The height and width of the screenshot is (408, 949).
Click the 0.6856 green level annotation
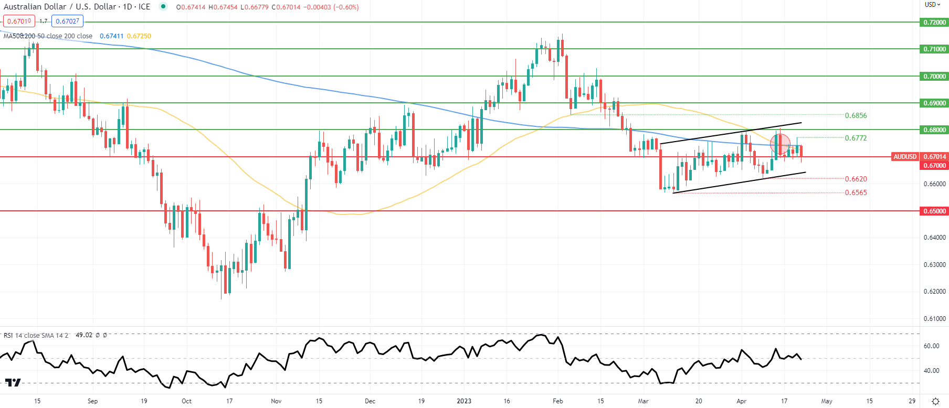856,115
